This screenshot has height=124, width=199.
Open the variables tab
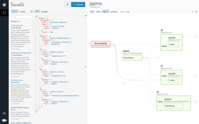pos(44,12)
